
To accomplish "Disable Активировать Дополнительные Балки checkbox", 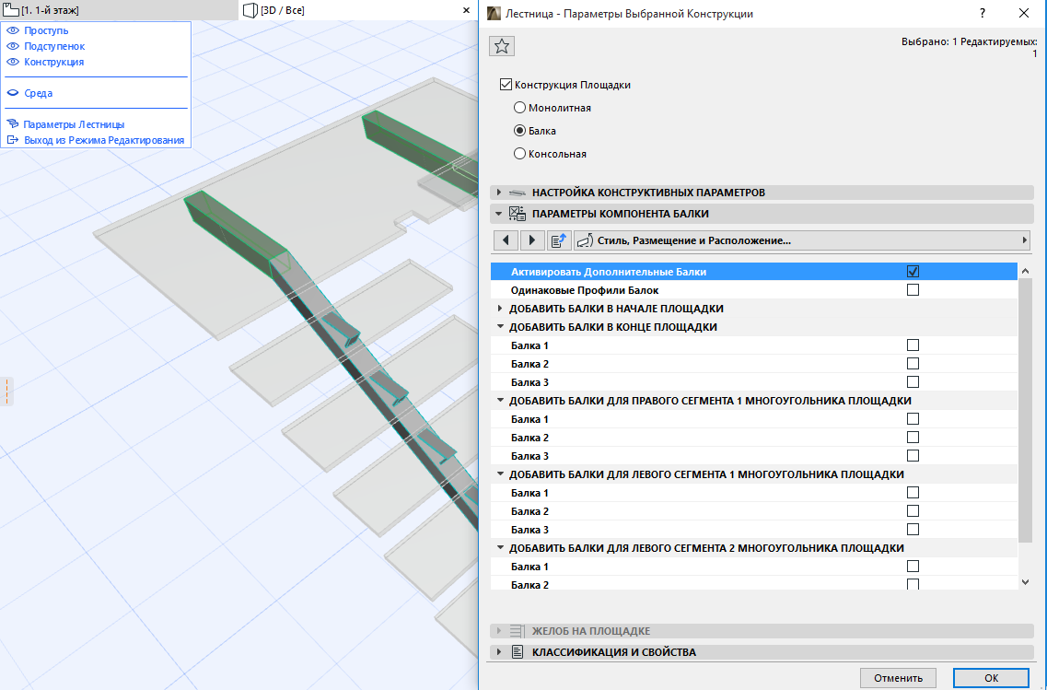I will (x=913, y=272).
